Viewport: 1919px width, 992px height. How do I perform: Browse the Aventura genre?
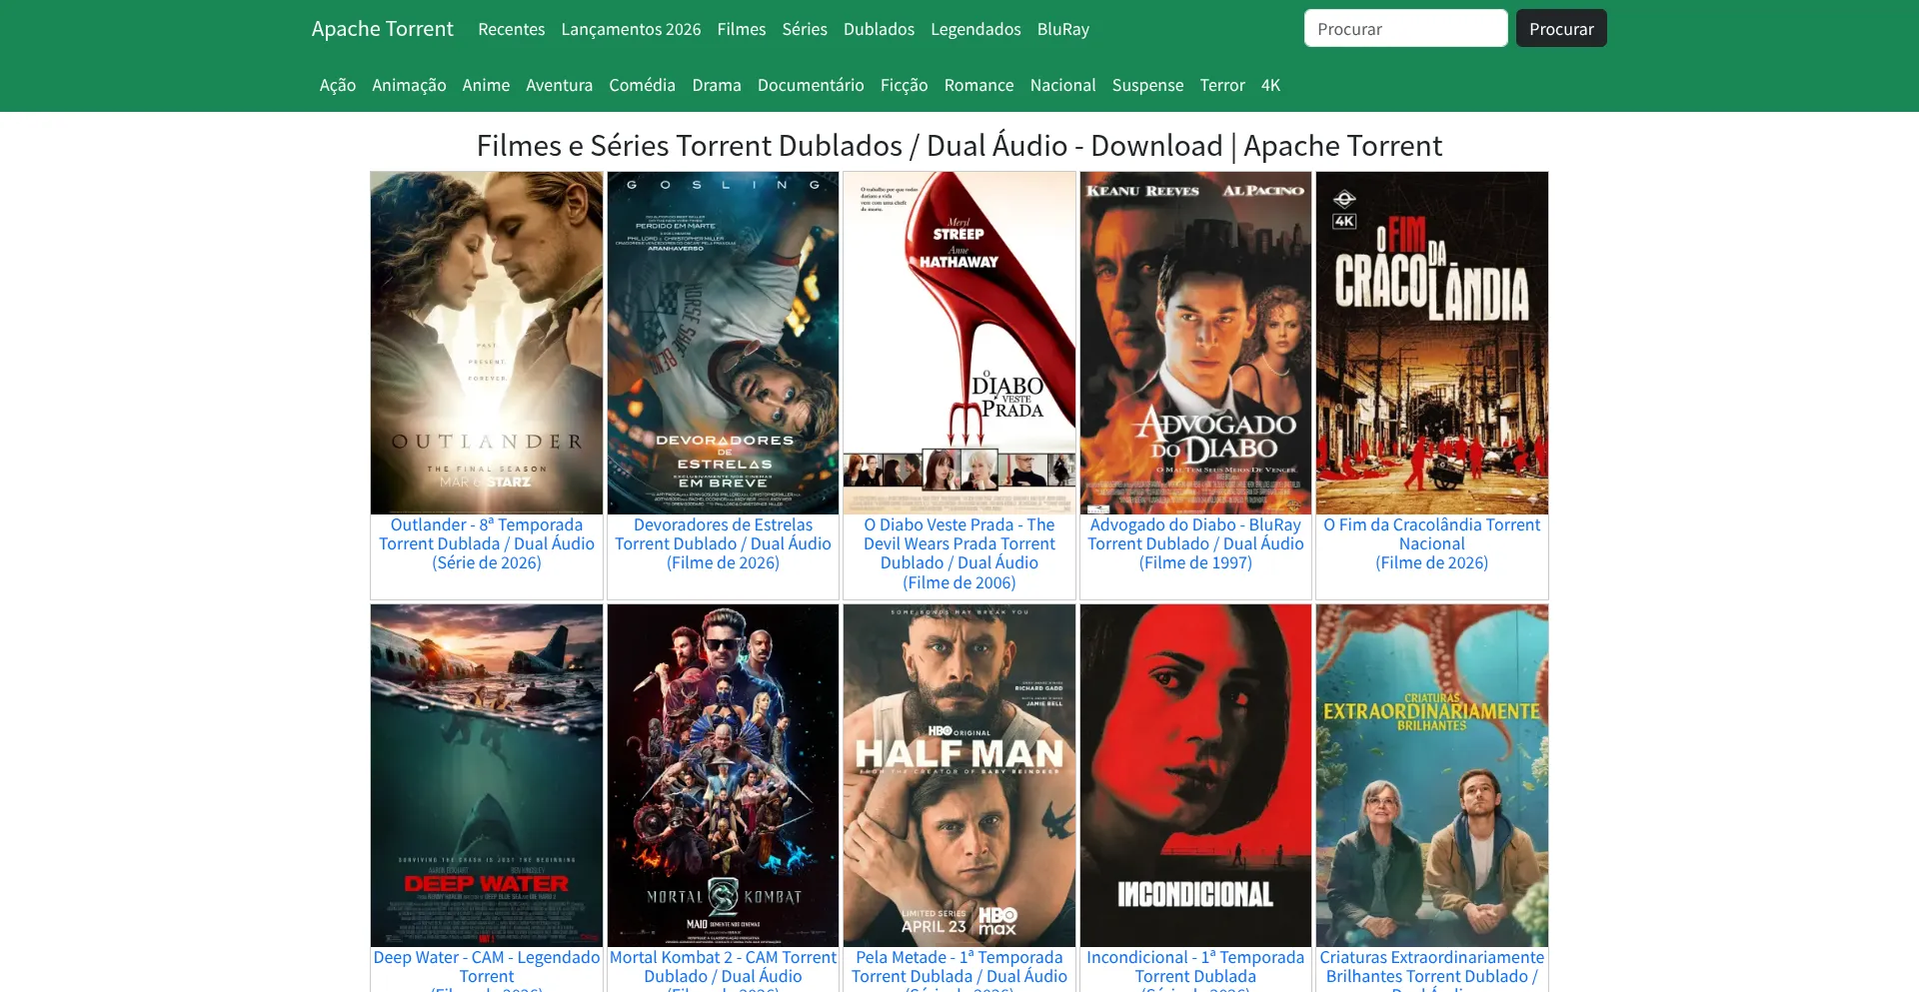(560, 85)
